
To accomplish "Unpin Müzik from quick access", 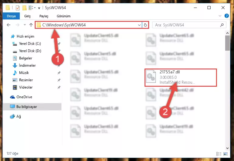I will coord(59,73).
